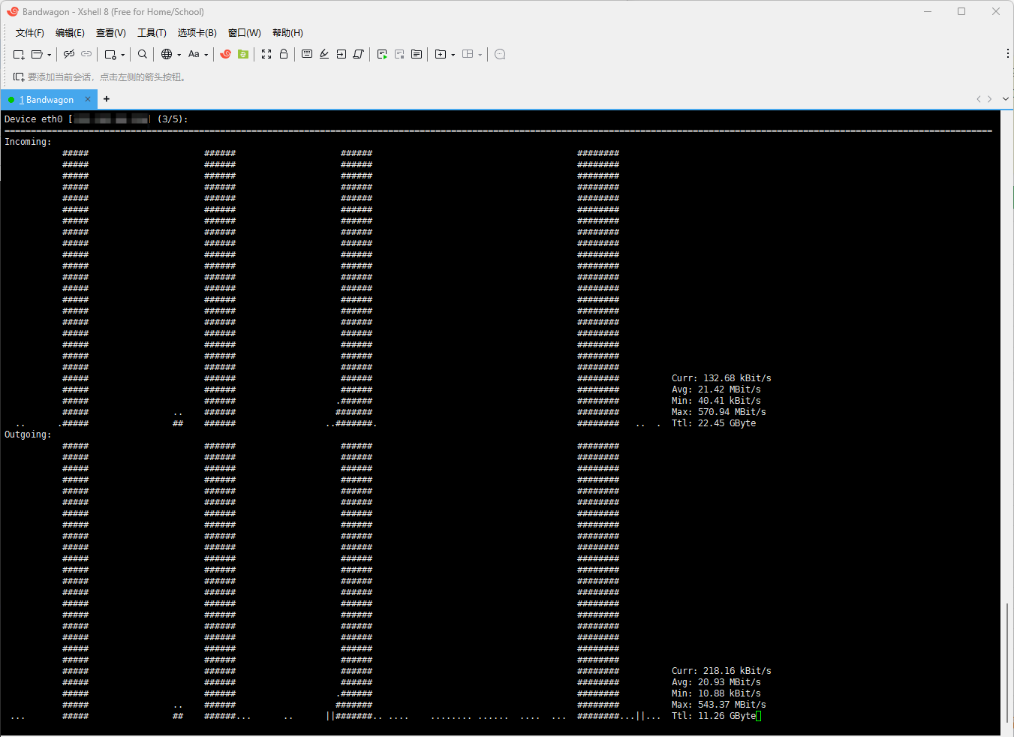
Task: Expand the Open session folder dropdown arrow
Action: (50, 55)
